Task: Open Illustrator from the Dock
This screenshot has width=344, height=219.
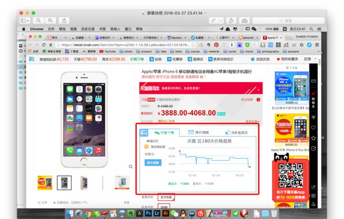Action: [166, 213]
